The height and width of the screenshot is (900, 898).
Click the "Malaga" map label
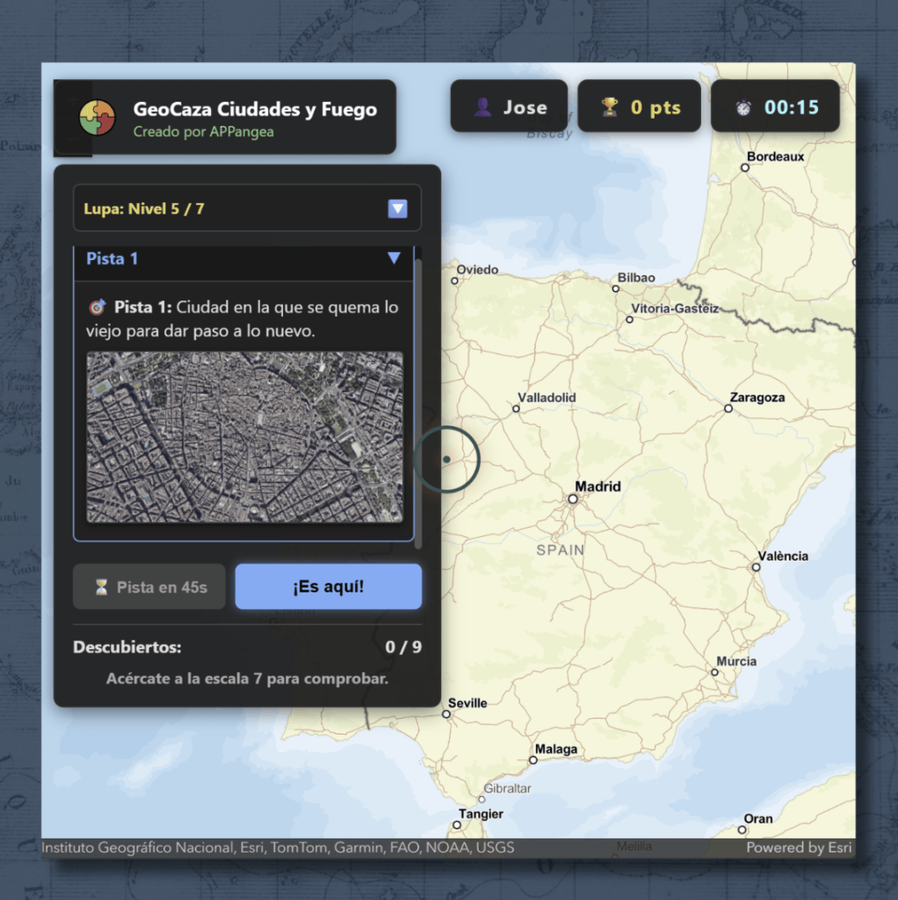[556, 749]
